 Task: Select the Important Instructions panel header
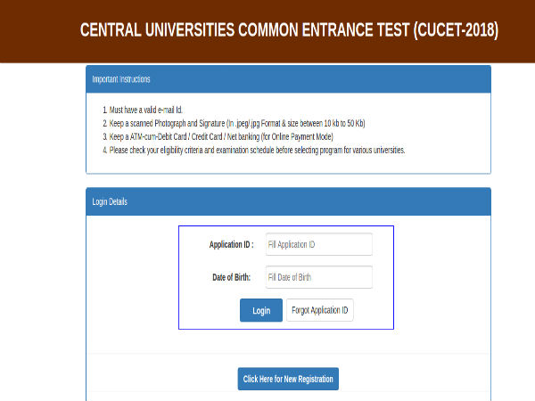(288, 79)
